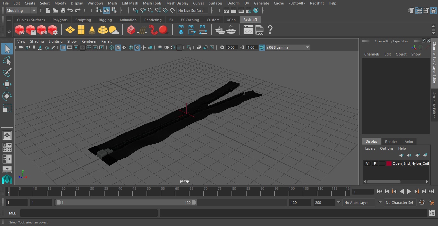438x226 pixels.
Task: Undo the last action arrow icon
Action: coord(70,11)
